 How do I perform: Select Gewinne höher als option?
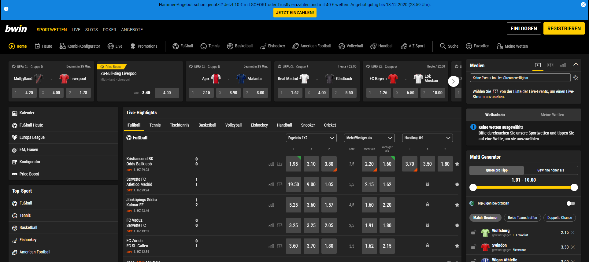[551, 170]
